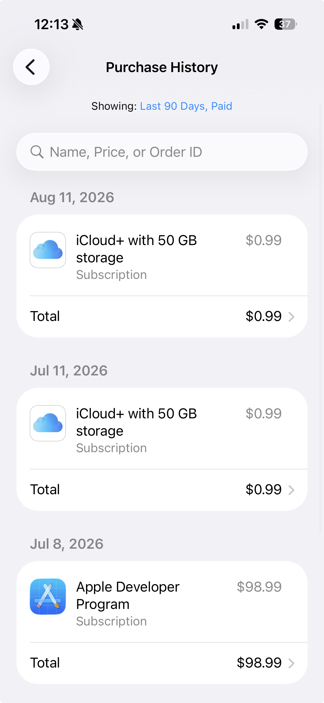Change the Last 90 Days, Paid filter

click(186, 106)
